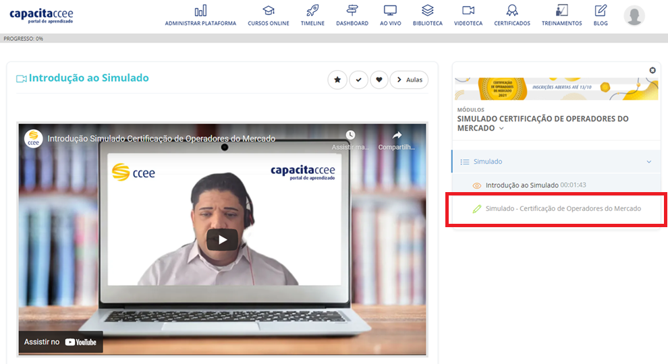The height and width of the screenshot is (364, 668).
Task: Open the Certificados ribbon icon
Action: 512,10
